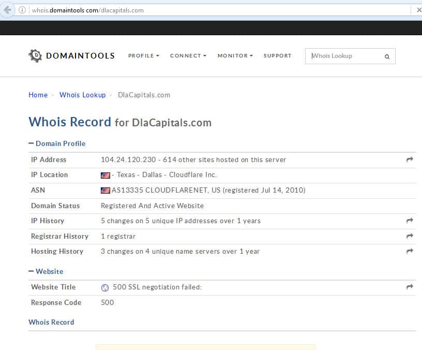Click the IP History row label
Viewport: 422px width, 350px height.
pyautogui.click(x=48, y=221)
